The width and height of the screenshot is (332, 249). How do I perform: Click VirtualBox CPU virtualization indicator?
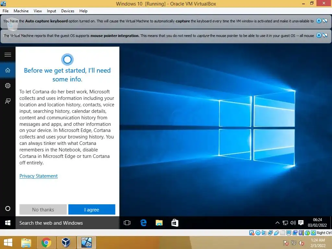(301, 233)
